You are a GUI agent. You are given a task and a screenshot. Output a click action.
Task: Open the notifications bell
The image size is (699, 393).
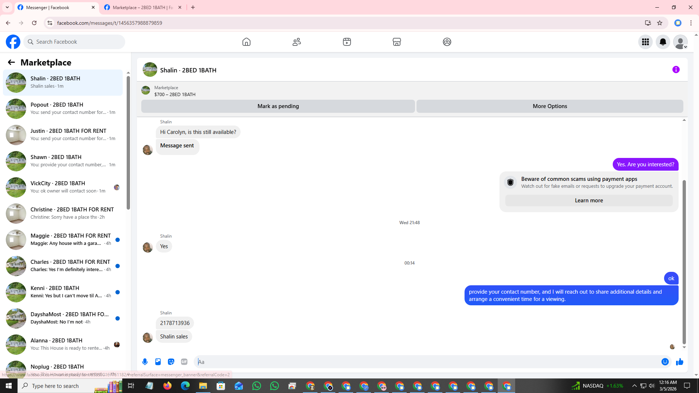coord(663,42)
